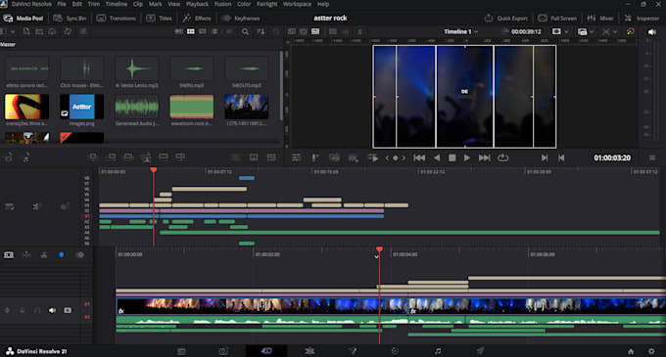The image size is (666, 357).
Task: Open the audio Mixer panel
Action: point(600,19)
